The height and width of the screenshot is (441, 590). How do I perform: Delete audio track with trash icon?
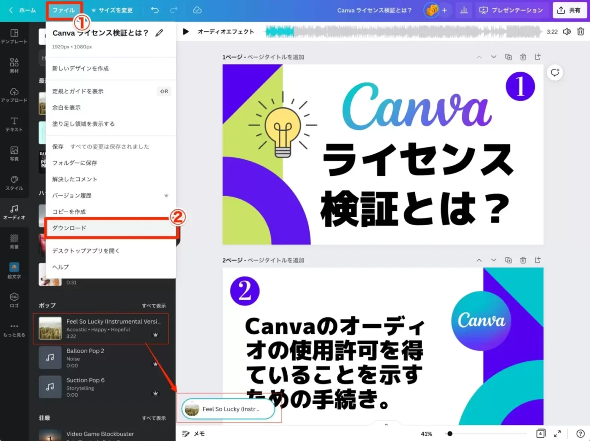pyautogui.click(x=581, y=31)
